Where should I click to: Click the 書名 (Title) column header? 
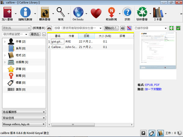57,36
